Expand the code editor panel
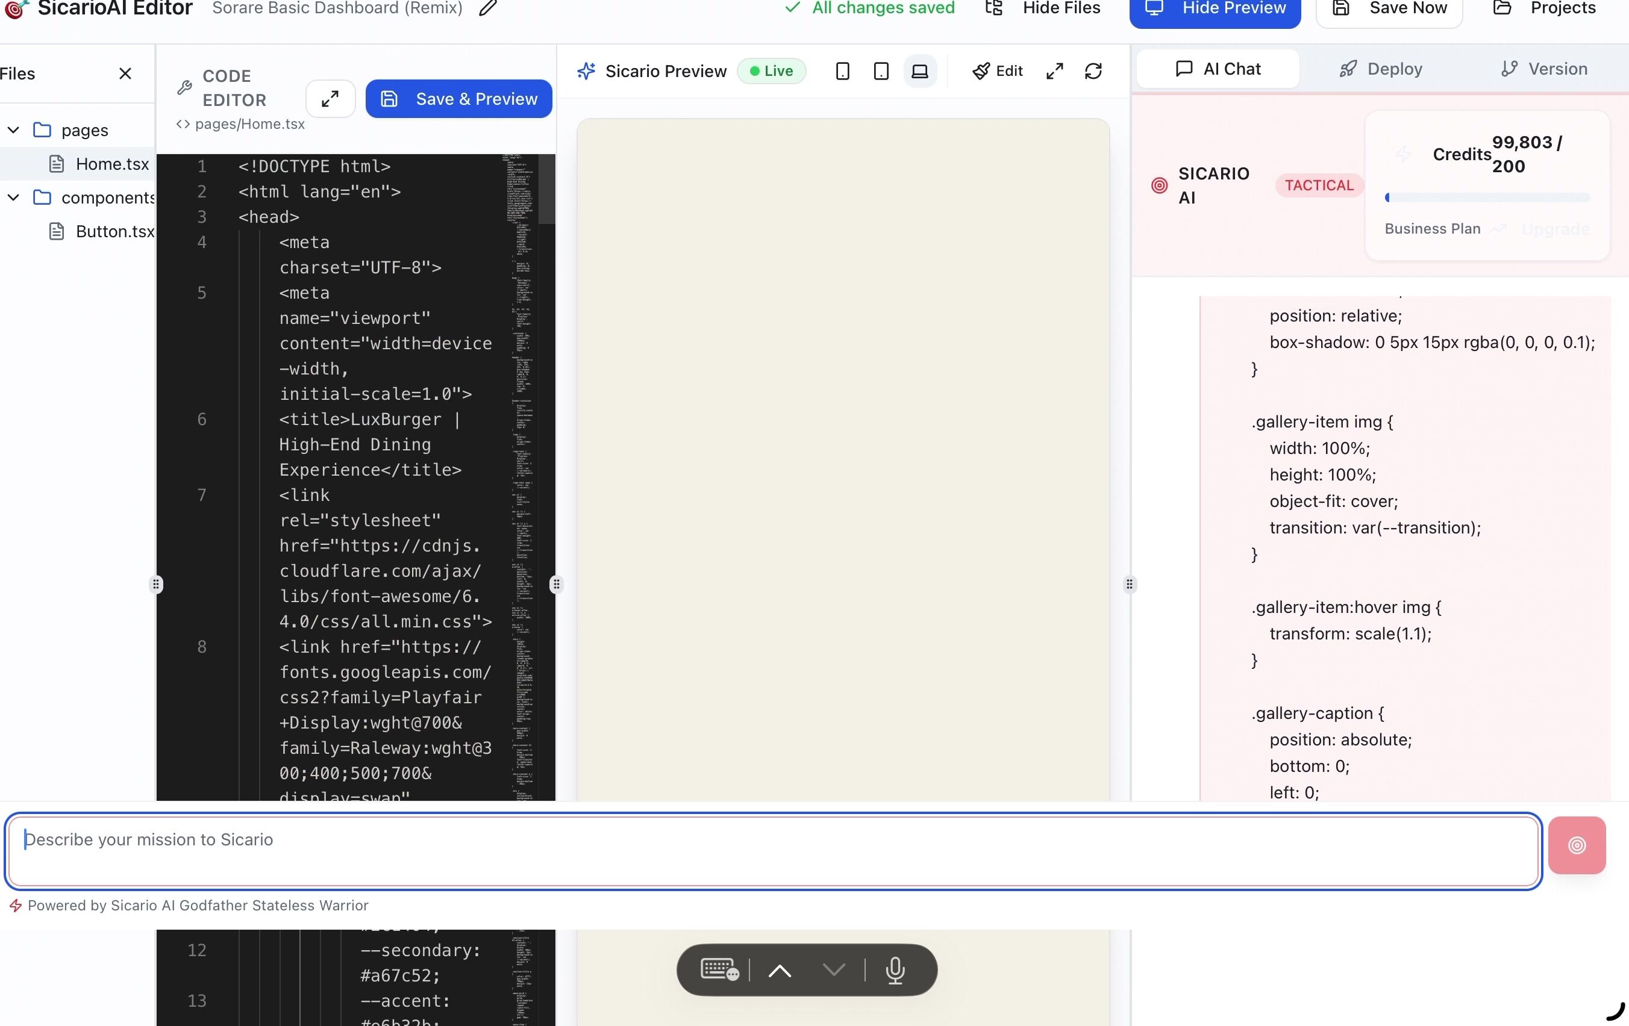Screen dimensions: 1629x1026 (x=330, y=99)
